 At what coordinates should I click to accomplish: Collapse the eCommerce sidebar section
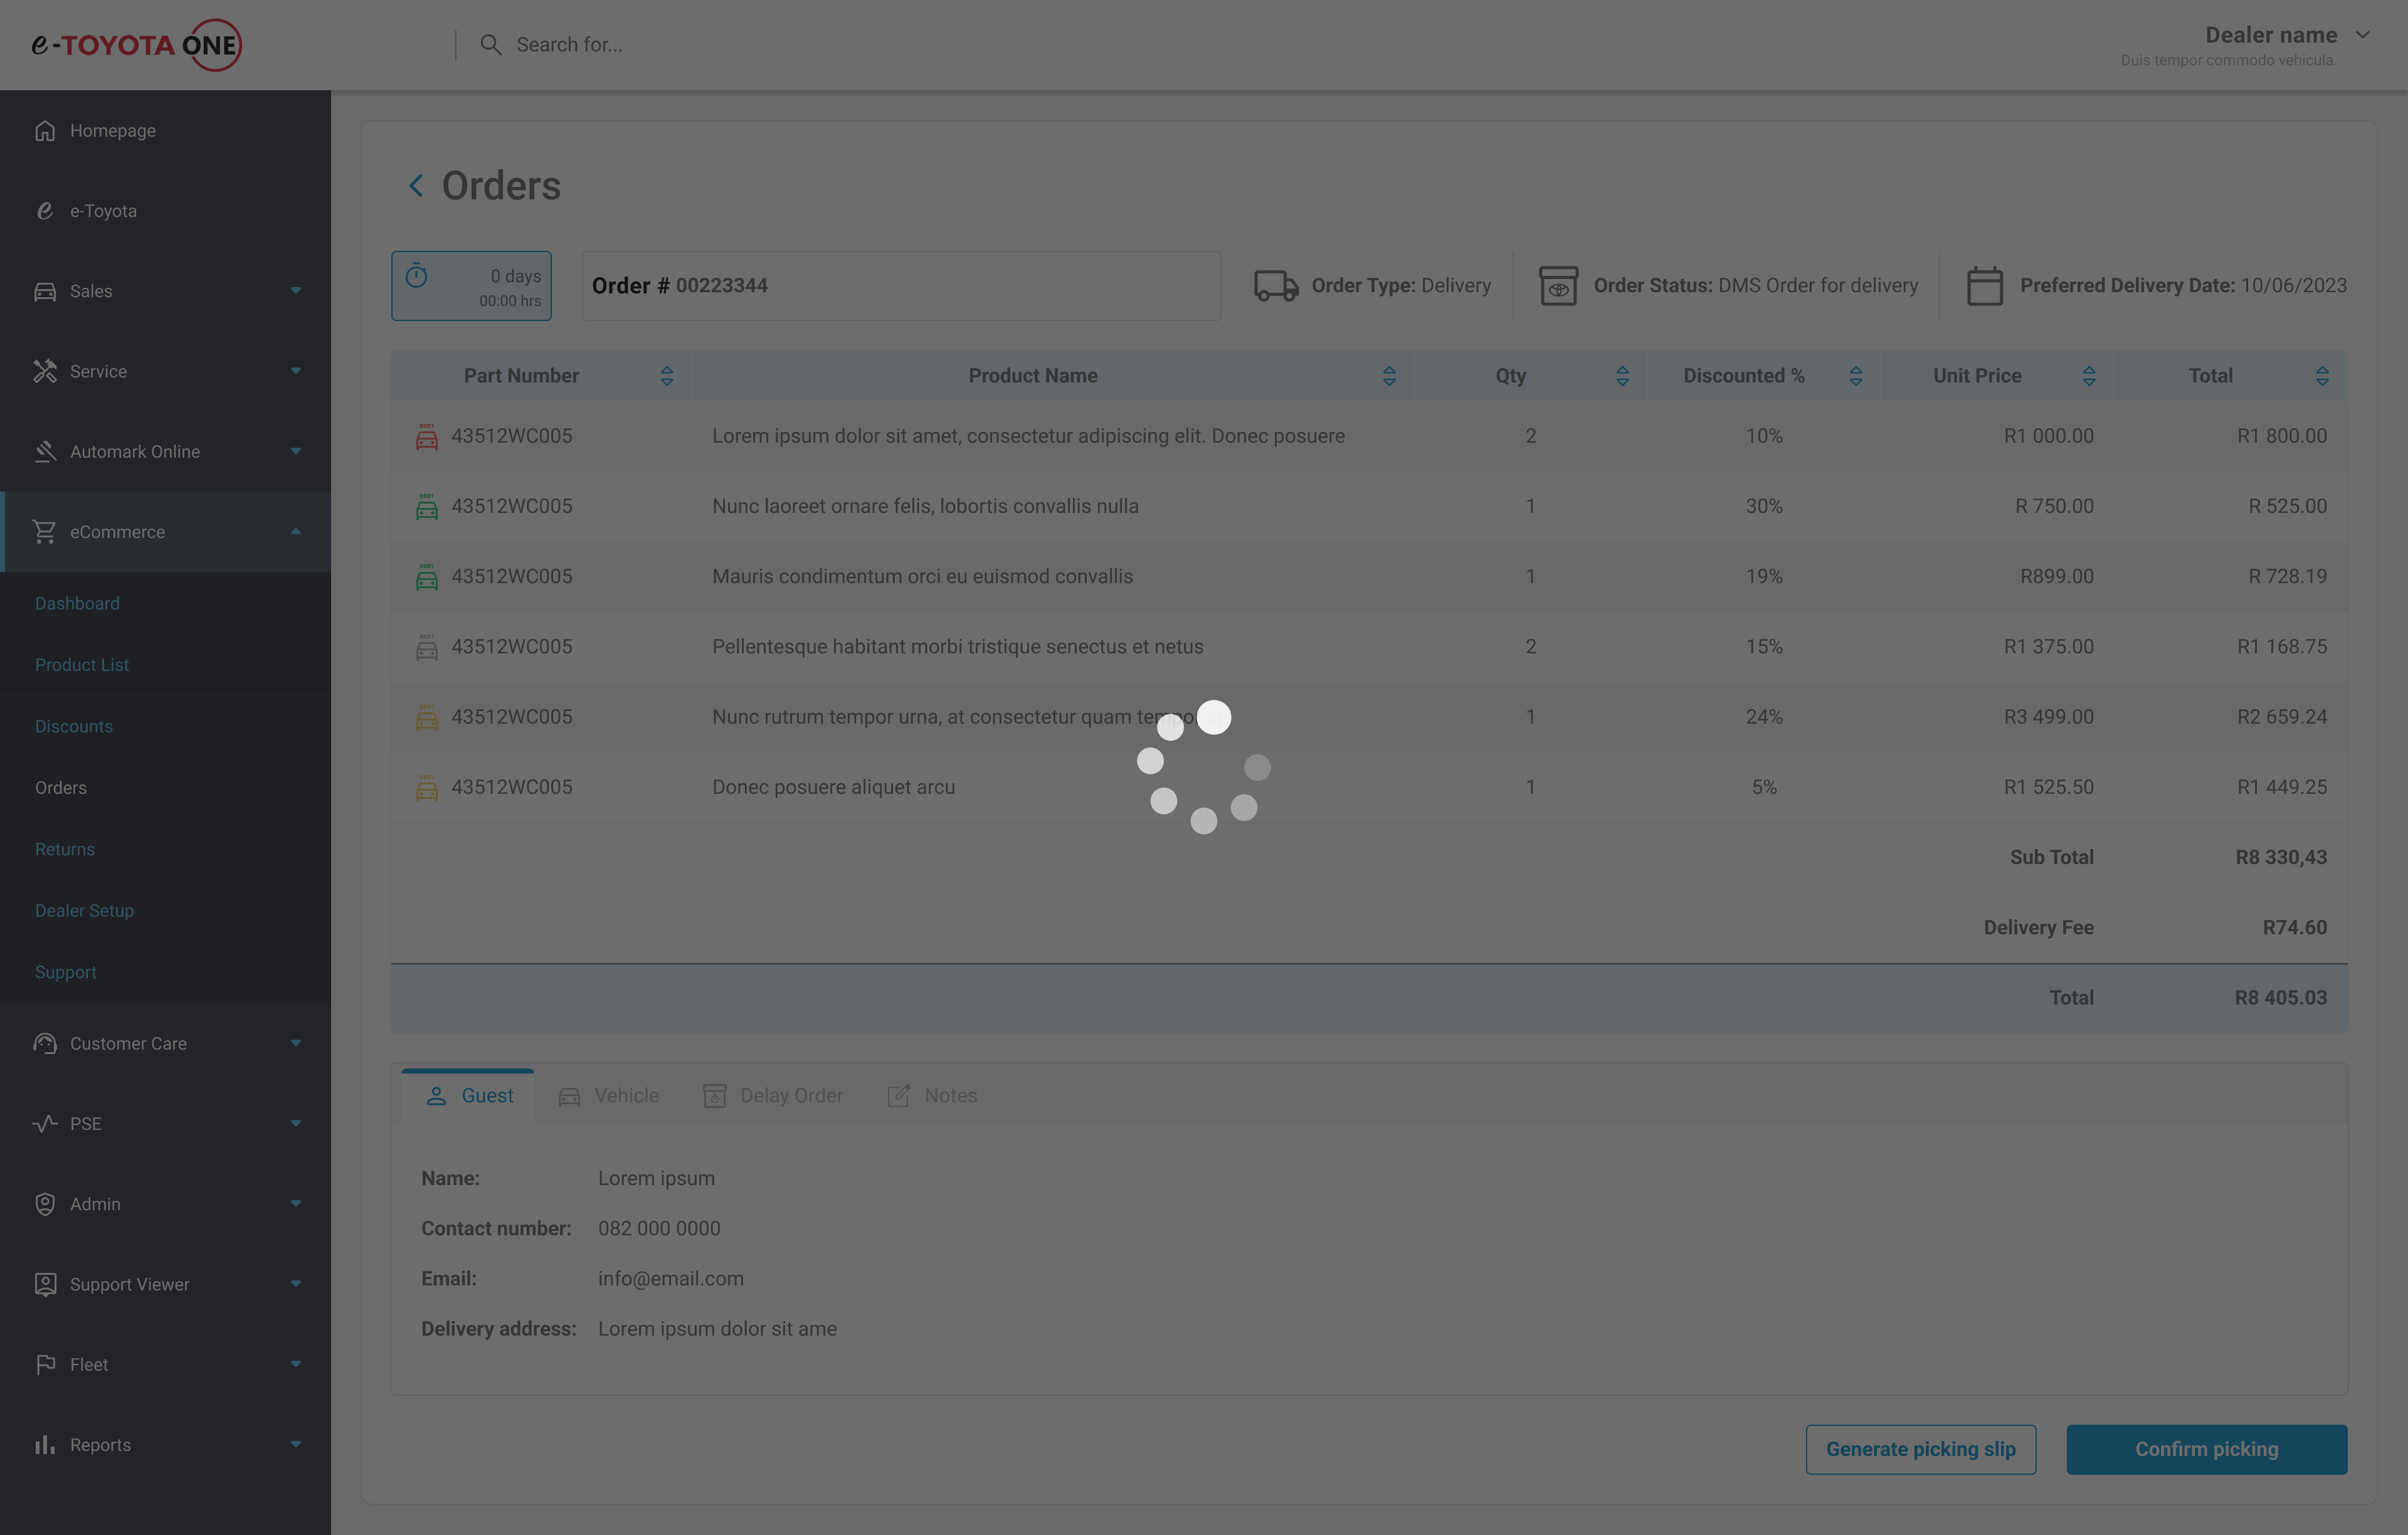295,532
